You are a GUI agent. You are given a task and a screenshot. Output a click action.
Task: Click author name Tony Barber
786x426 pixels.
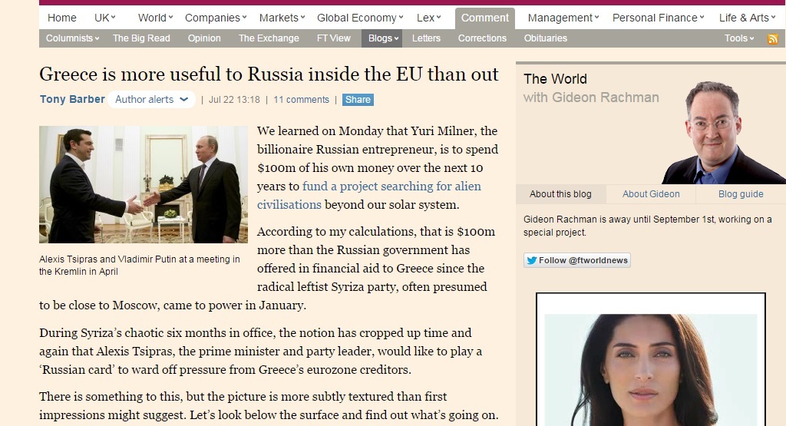[x=72, y=99]
